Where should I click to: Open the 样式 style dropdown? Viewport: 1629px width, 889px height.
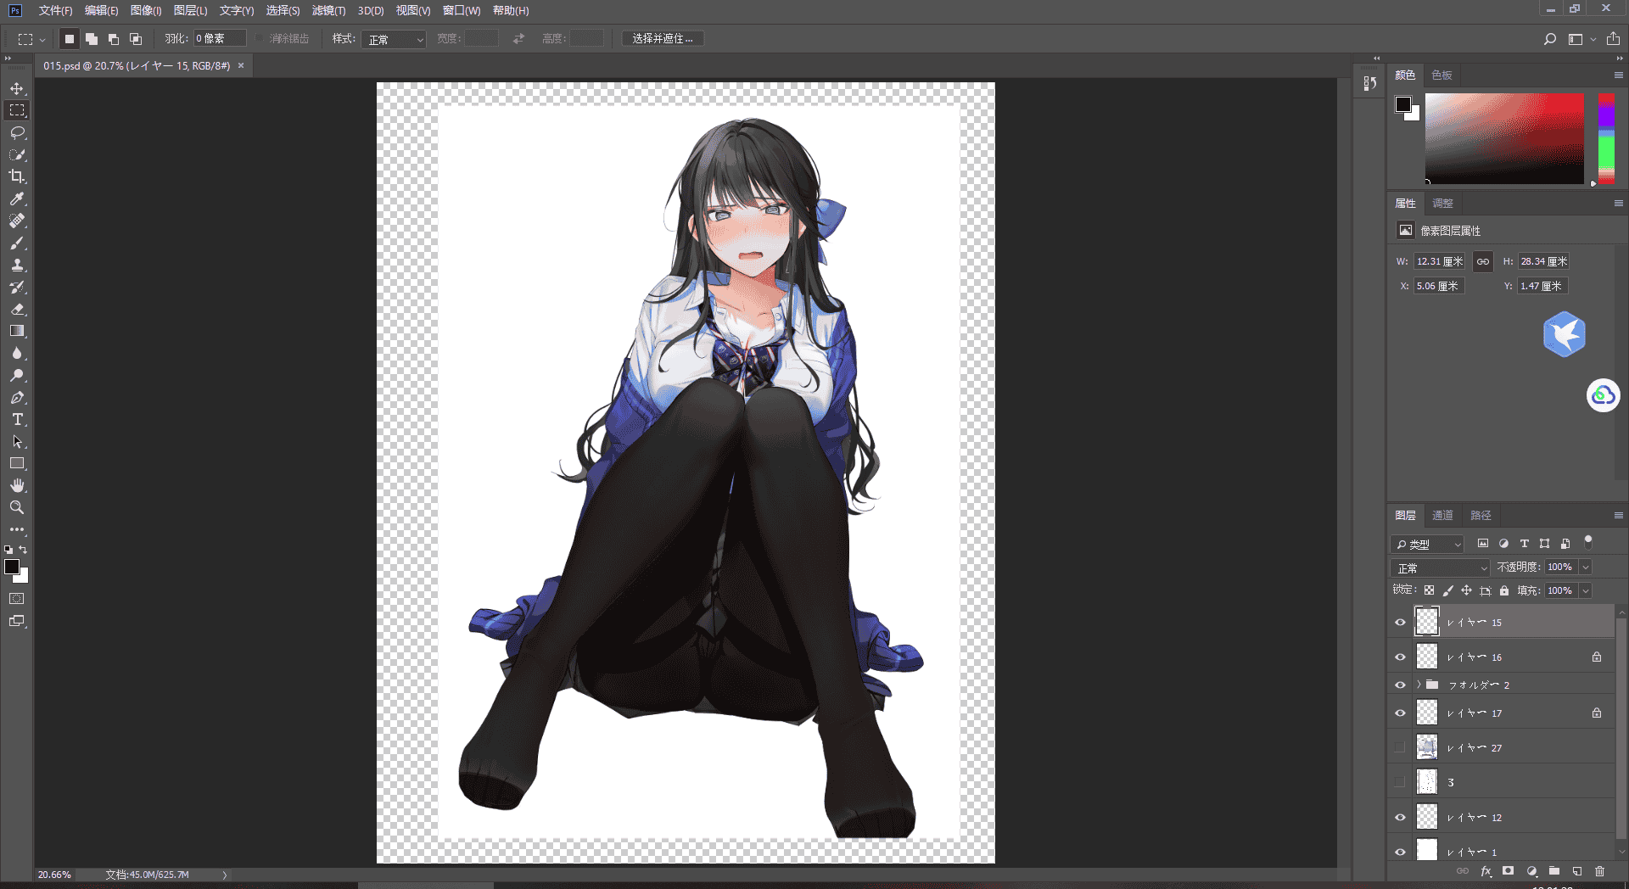pos(393,39)
